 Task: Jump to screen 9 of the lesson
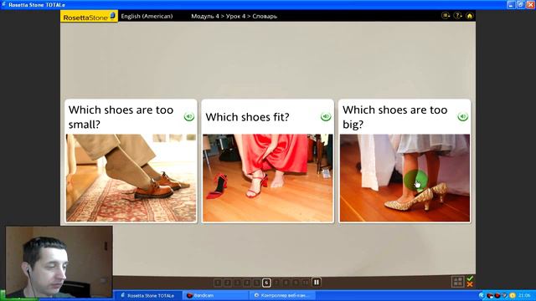click(x=296, y=283)
